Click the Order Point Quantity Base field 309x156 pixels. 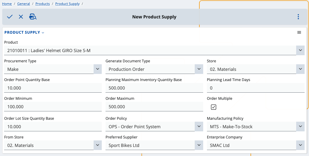[x=53, y=88]
